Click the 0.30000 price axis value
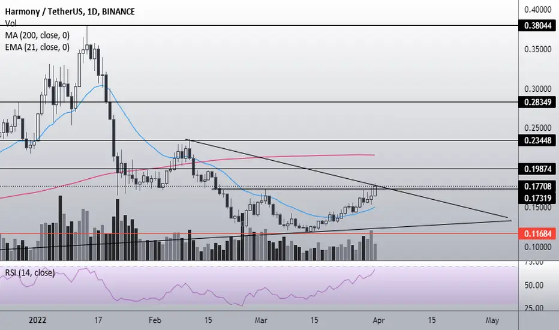 click(537, 89)
